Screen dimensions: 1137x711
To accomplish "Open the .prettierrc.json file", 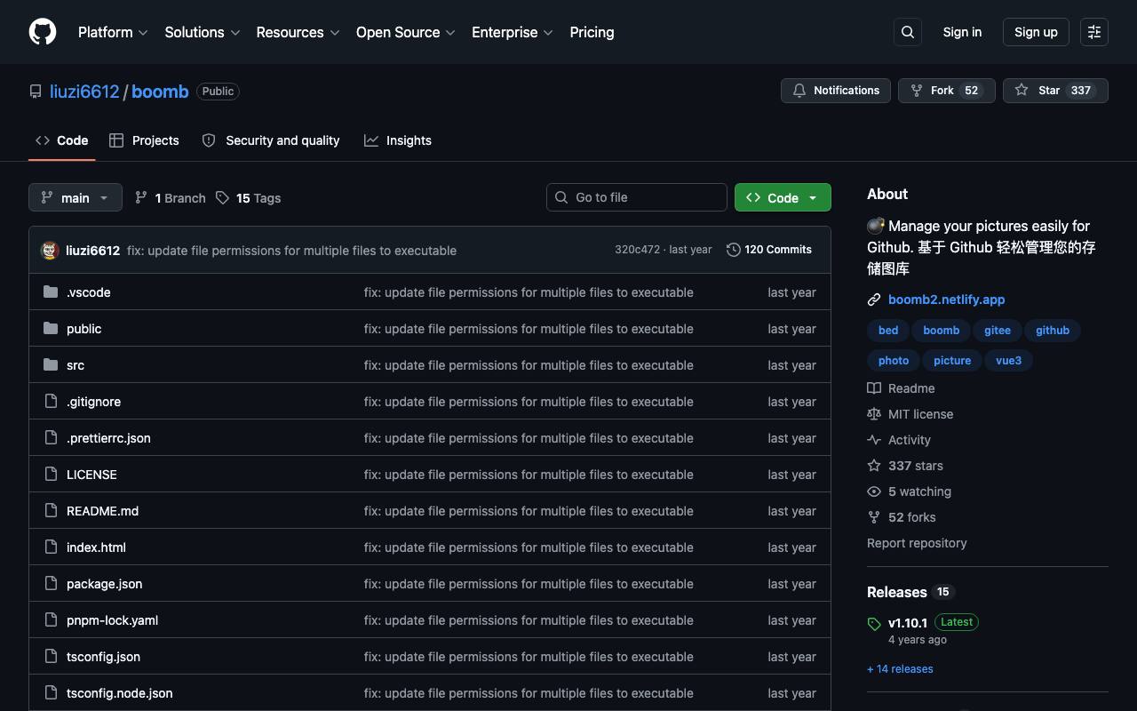I will [x=108, y=438].
